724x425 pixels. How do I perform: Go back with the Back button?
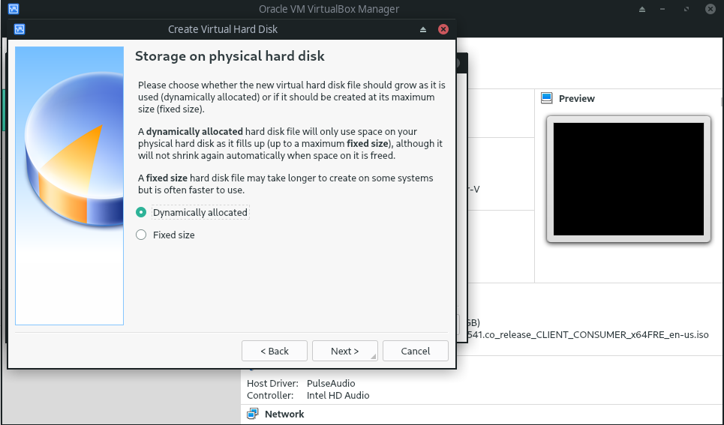click(275, 351)
